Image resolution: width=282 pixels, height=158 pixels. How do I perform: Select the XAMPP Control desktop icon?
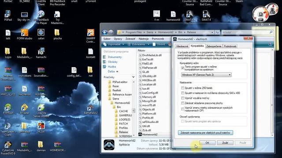click(x=91, y=36)
